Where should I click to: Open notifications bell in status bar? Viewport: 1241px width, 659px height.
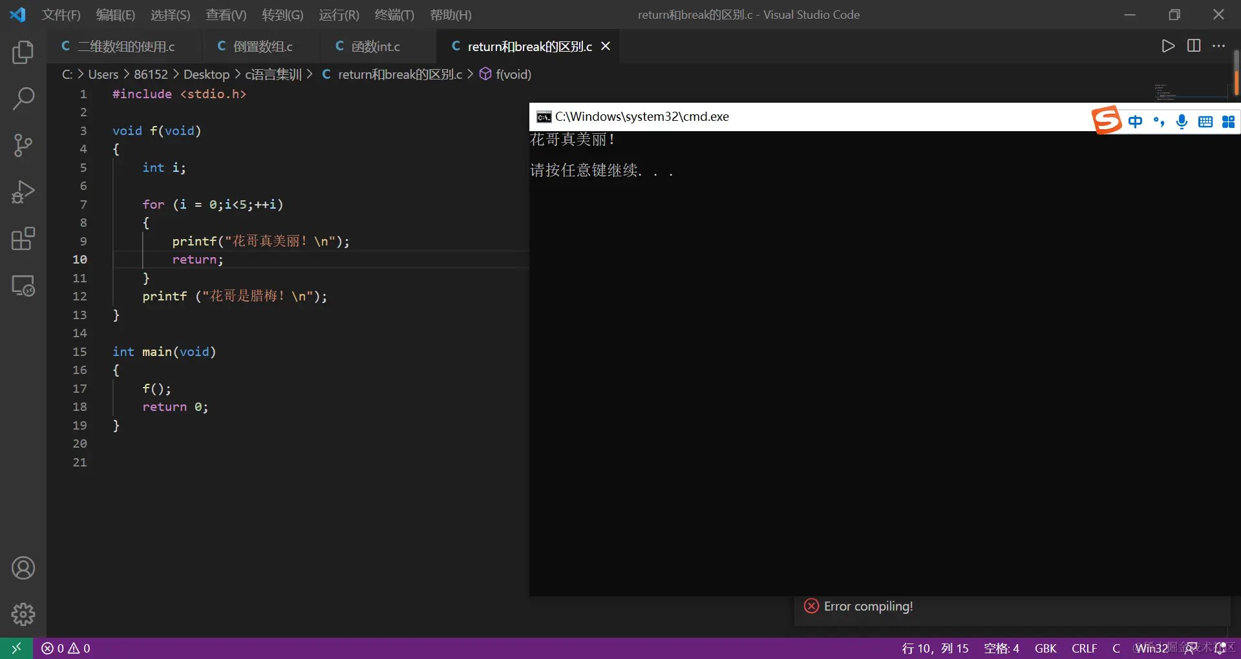pyautogui.click(x=1220, y=648)
